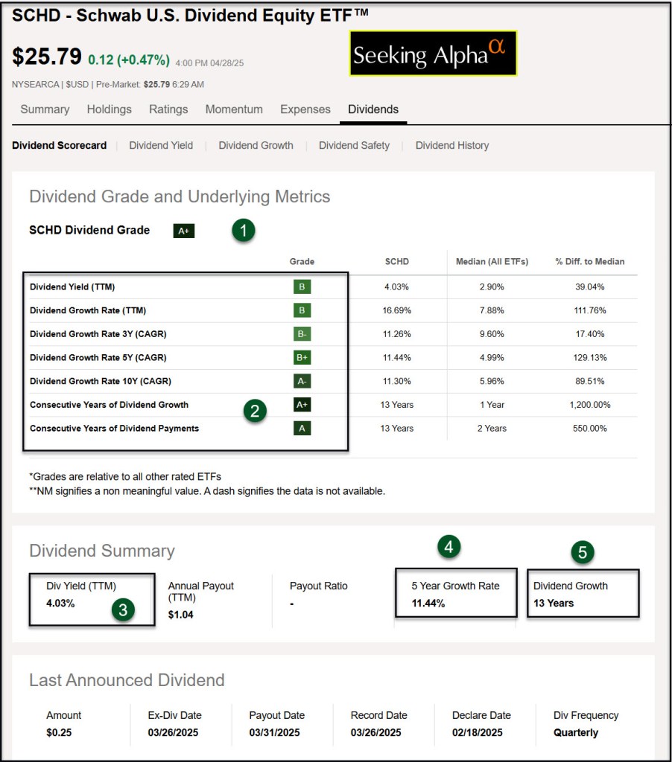The image size is (672, 762).
Task: Click the green circle marker number 4
Action: pos(448,548)
